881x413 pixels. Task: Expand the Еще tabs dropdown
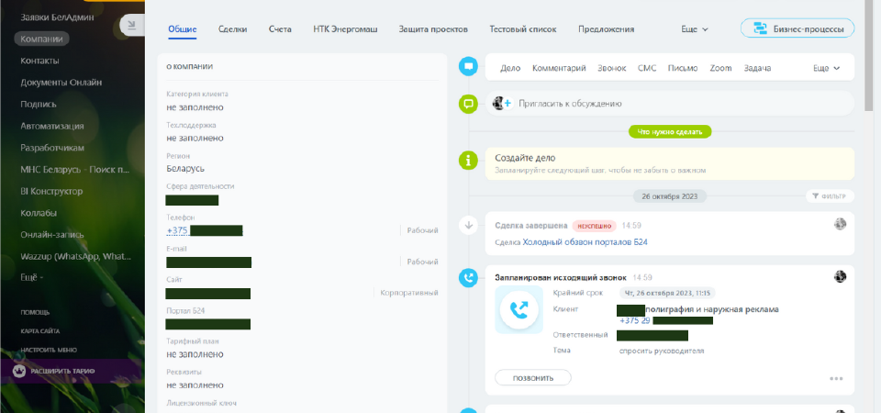[x=695, y=29]
